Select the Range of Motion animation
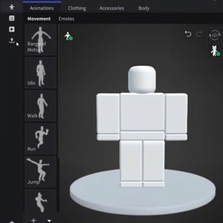The width and height of the screenshot is (223, 223). (x=41, y=40)
